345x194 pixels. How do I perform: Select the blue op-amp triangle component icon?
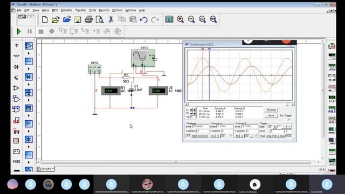pos(29,46)
